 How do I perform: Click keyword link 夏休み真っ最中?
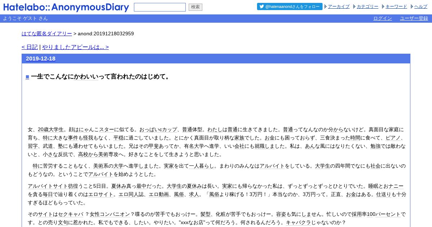coord(129,186)
